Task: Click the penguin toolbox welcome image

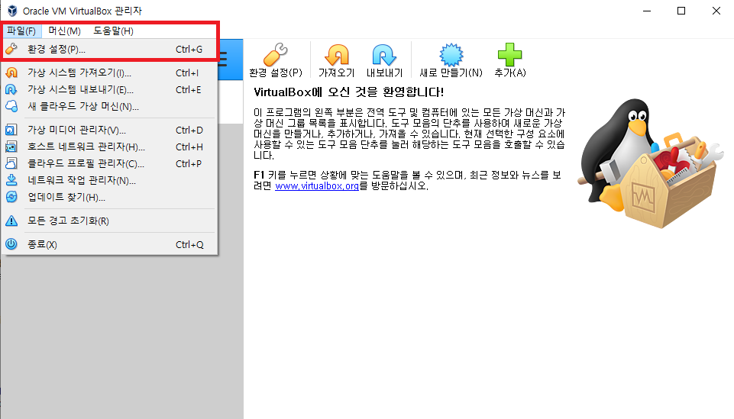Action: coord(650,163)
